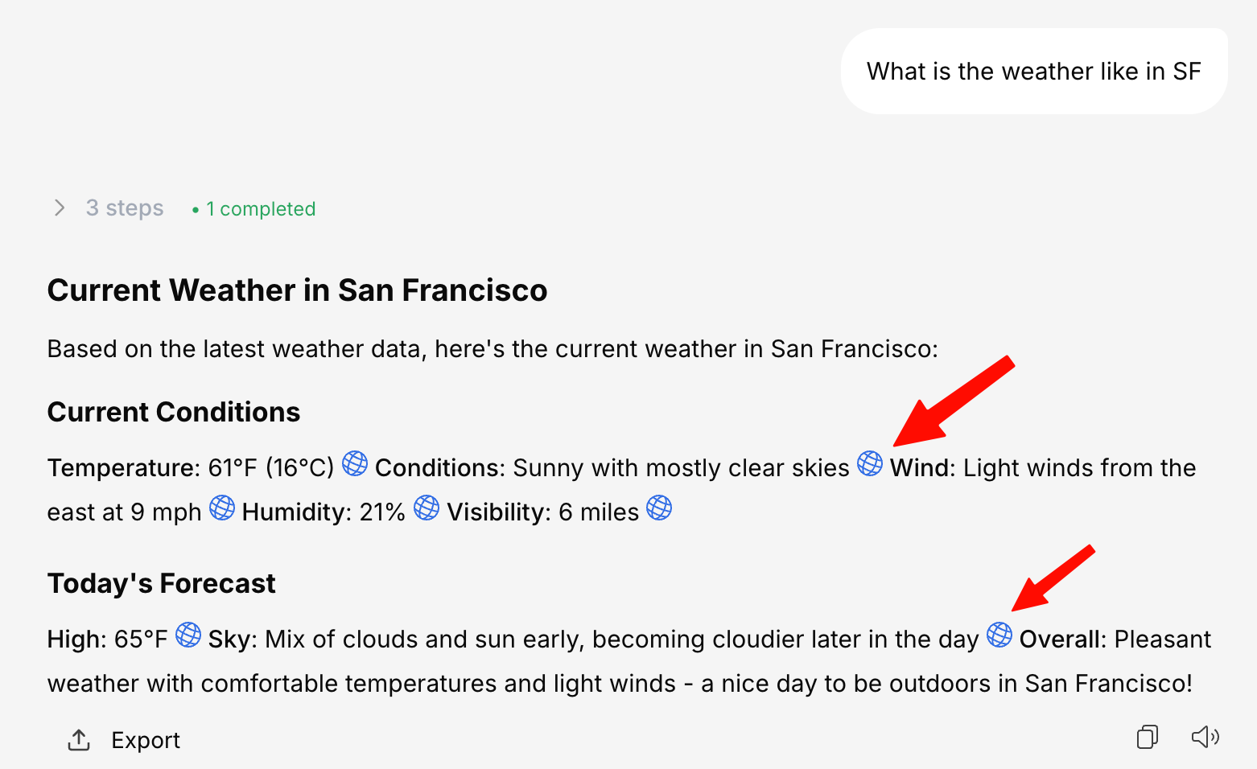
Task: Click the '1 completed' status label
Action: point(260,209)
